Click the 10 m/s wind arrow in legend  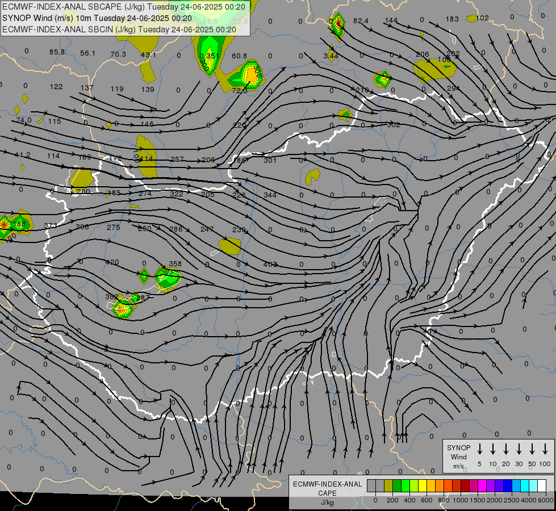click(x=493, y=449)
